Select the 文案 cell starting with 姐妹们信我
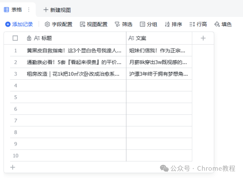This screenshot has width=243, height=178. 159,50
